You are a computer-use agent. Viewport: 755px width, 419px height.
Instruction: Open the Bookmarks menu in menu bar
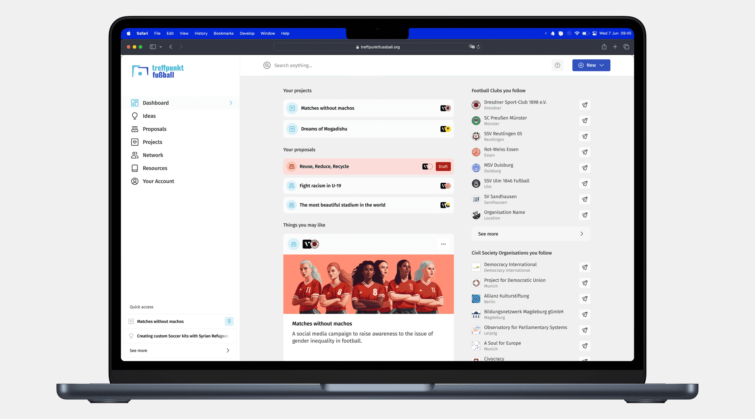pyautogui.click(x=223, y=33)
